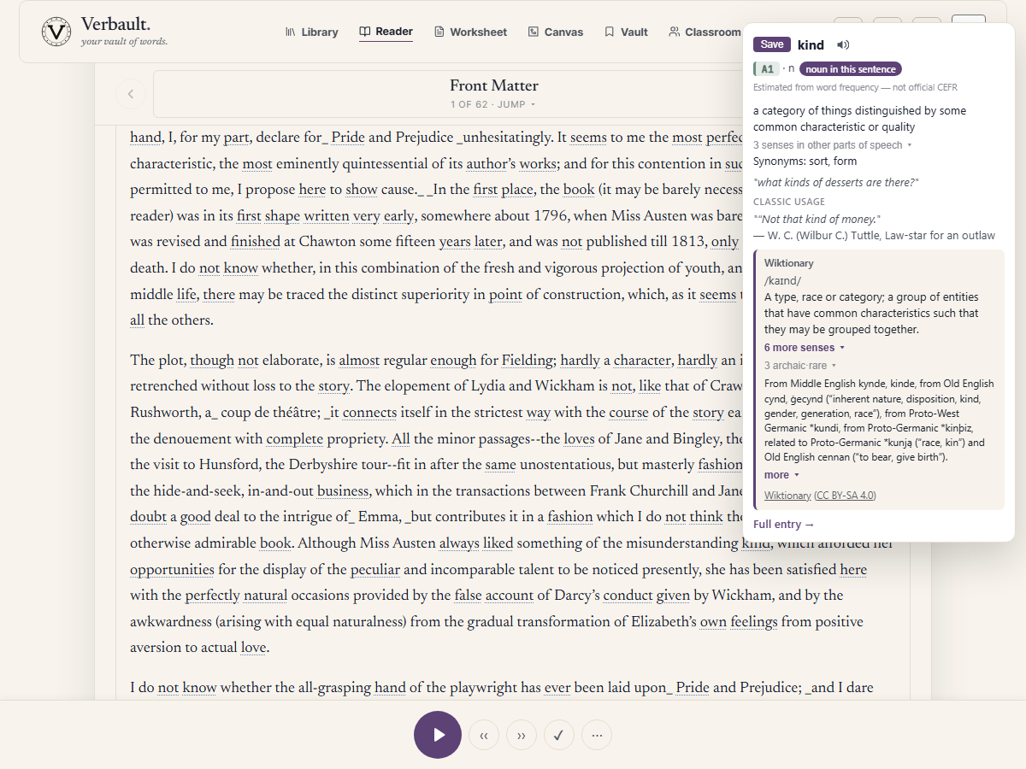Click the A1 level badge
Screen dimensions: 1026x769
click(766, 69)
